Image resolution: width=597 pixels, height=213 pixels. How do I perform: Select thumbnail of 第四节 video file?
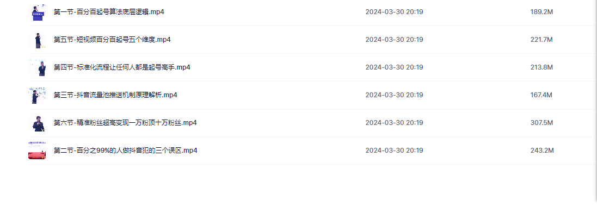(x=38, y=67)
